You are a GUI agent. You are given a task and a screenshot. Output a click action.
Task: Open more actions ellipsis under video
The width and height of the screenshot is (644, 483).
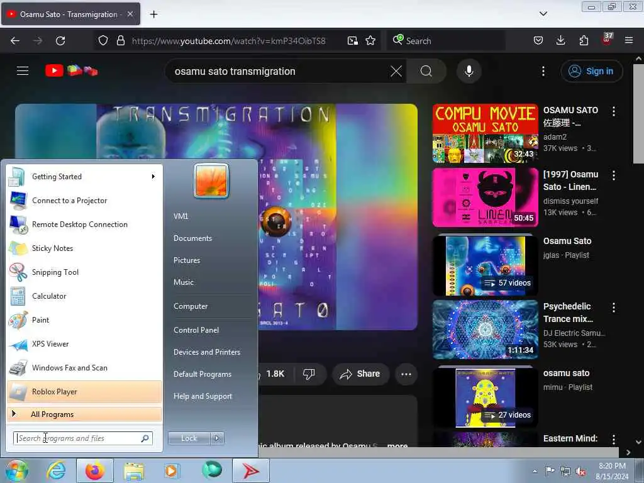click(x=406, y=374)
